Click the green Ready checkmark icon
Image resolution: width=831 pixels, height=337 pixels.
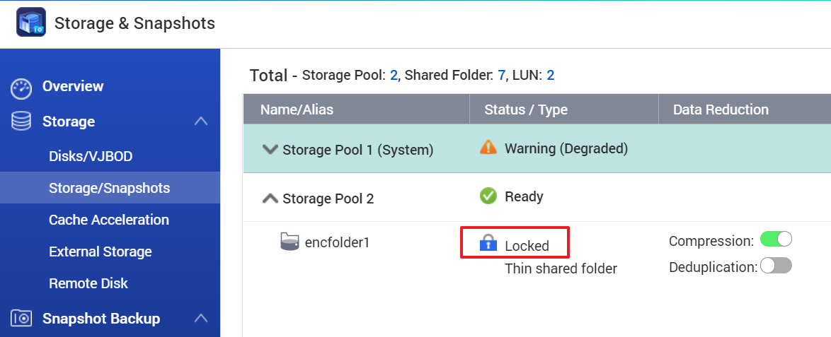tap(488, 196)
